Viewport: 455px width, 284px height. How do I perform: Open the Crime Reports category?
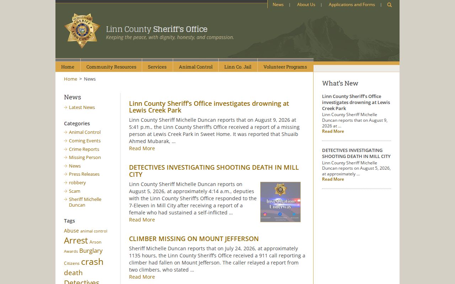[x=84, y=149]
